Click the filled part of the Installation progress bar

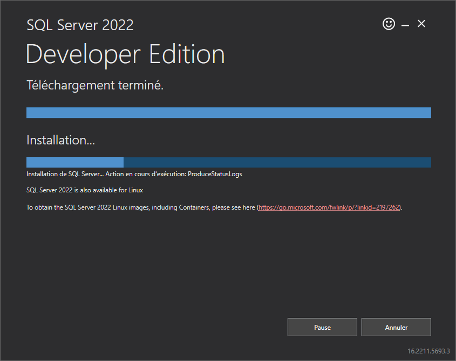point(75,162)
